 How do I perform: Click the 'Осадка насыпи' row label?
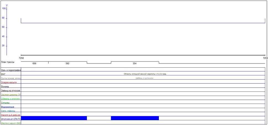(8, 83)
